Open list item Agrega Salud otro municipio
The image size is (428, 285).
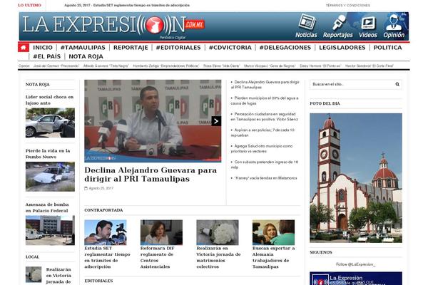[x=262, y=149]
